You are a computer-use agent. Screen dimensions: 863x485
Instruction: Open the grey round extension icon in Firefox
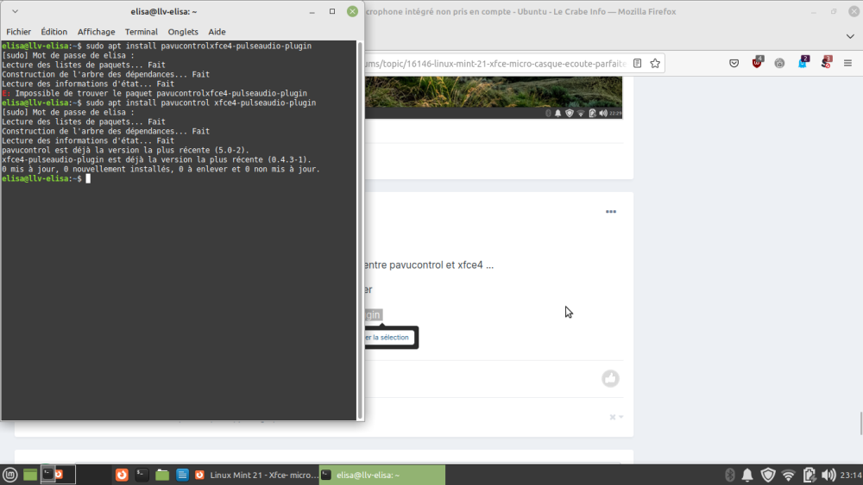coord(779,63)
